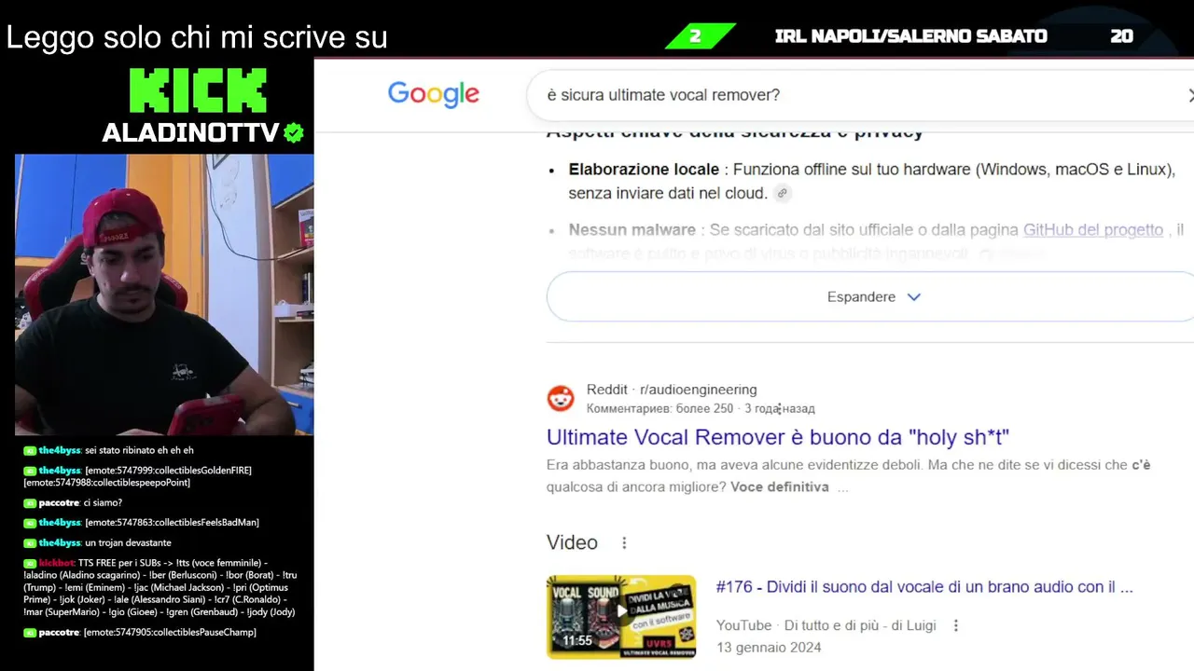Click the "3 года назад" timestamp of the Reddit result

(x=780, y=408)
